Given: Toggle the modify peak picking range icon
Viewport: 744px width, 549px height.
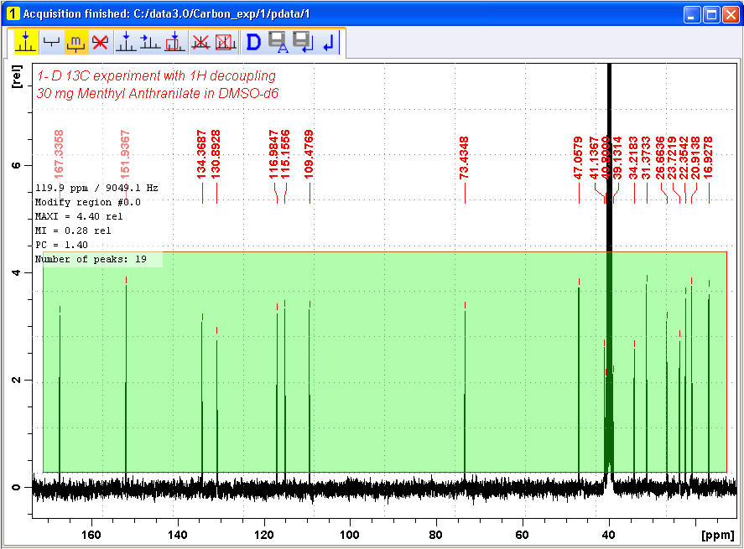Looking at the screenshot, I should point(75,42).
